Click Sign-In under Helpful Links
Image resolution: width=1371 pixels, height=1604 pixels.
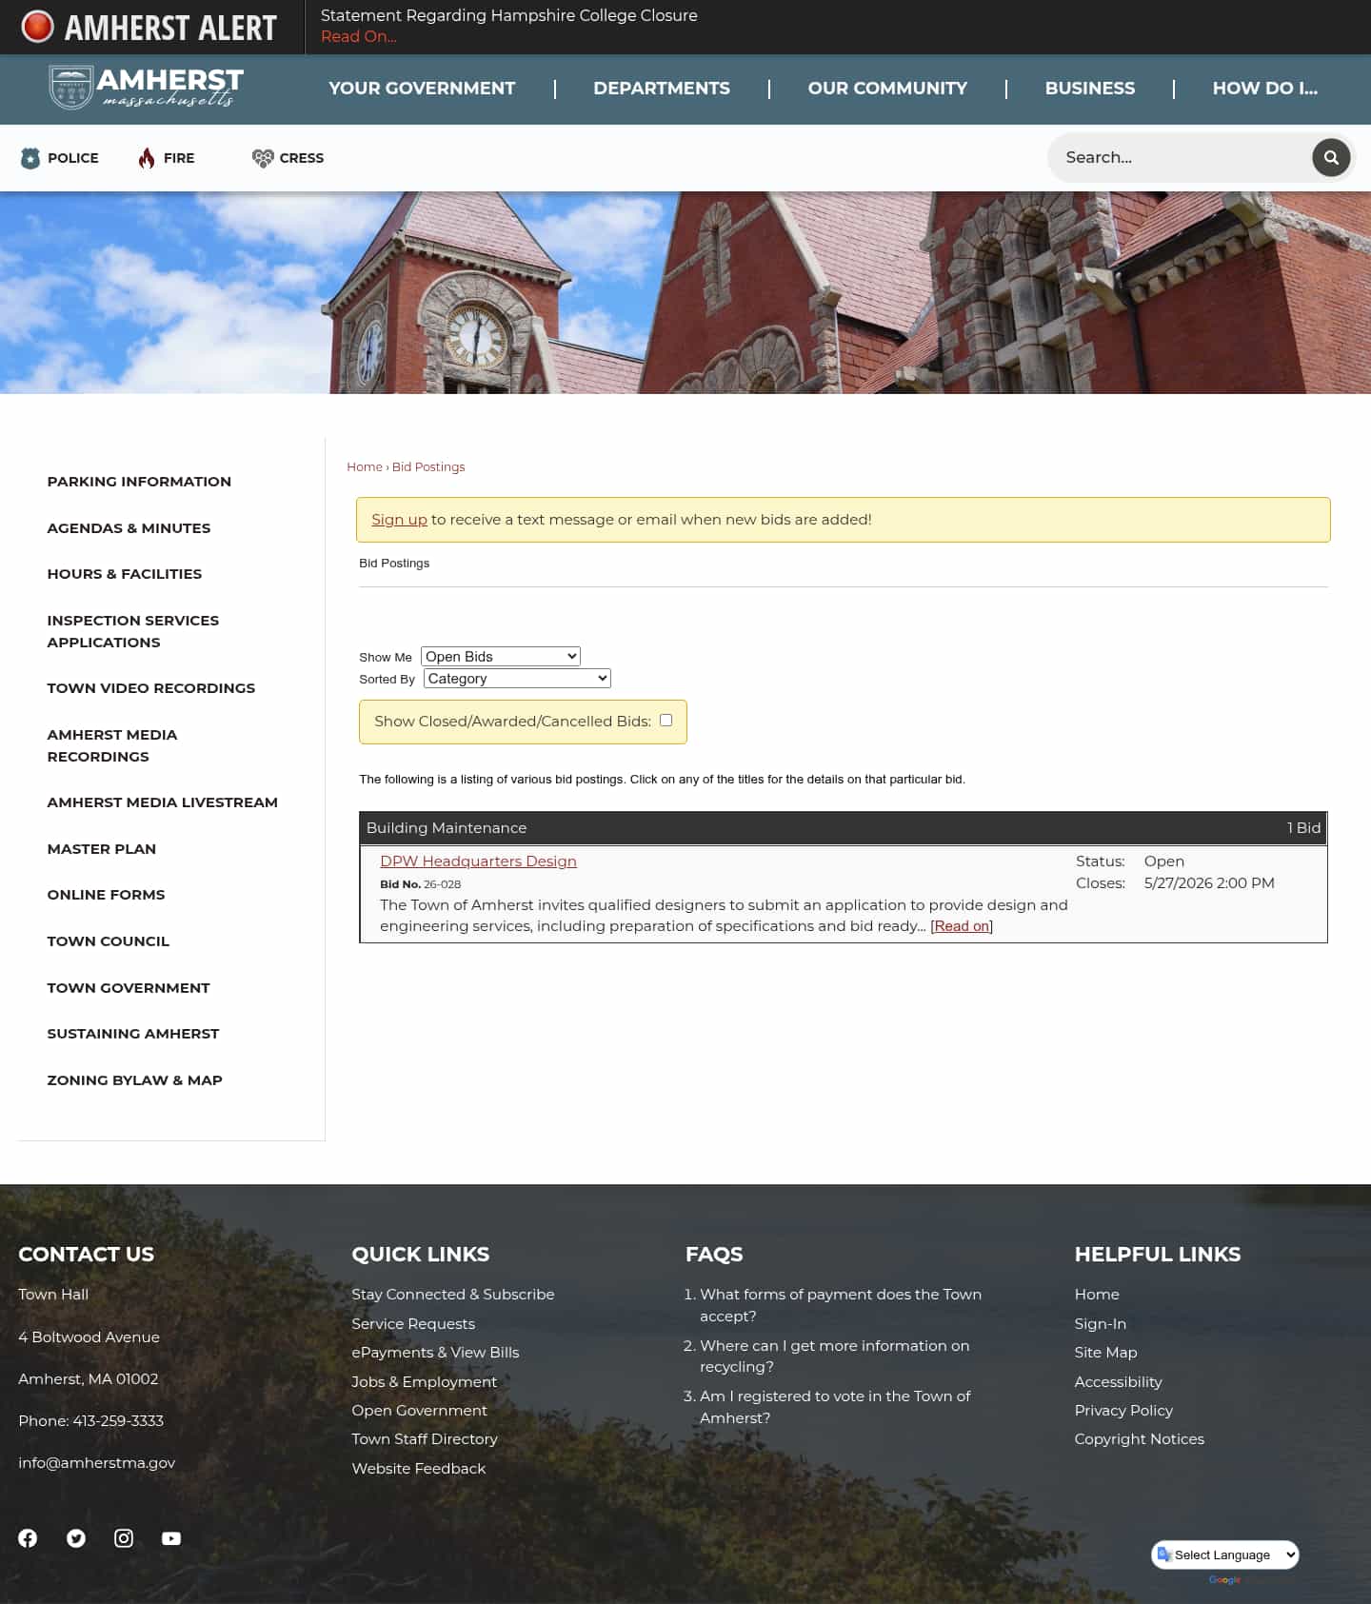click(1101, 1324)
